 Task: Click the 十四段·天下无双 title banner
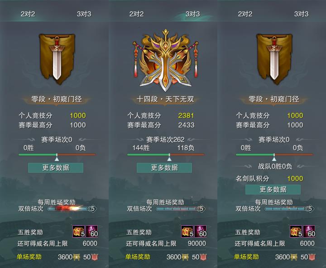point(165,99)
